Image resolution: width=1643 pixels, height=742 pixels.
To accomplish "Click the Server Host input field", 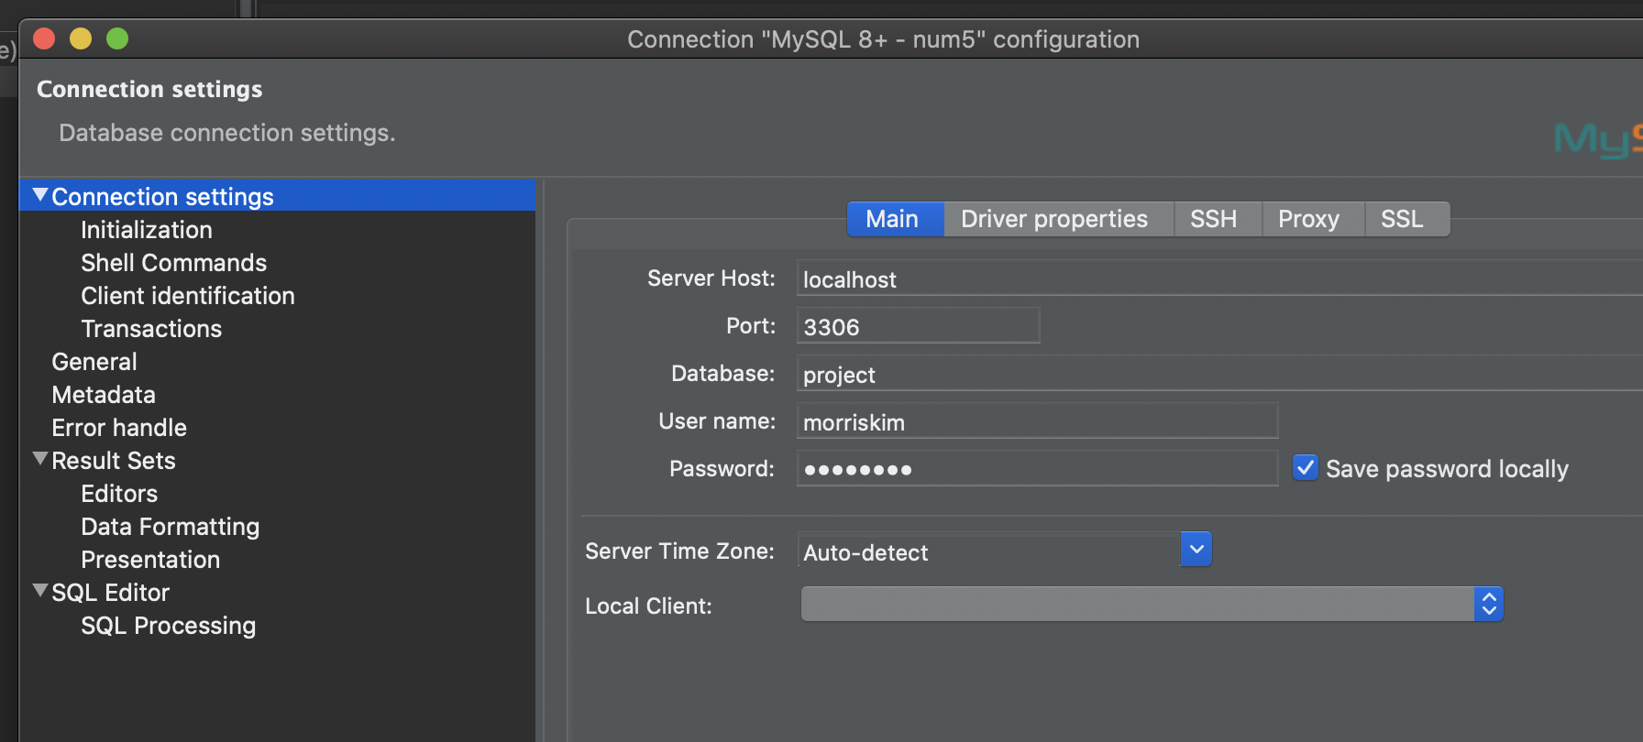I will click(1219, 278).
